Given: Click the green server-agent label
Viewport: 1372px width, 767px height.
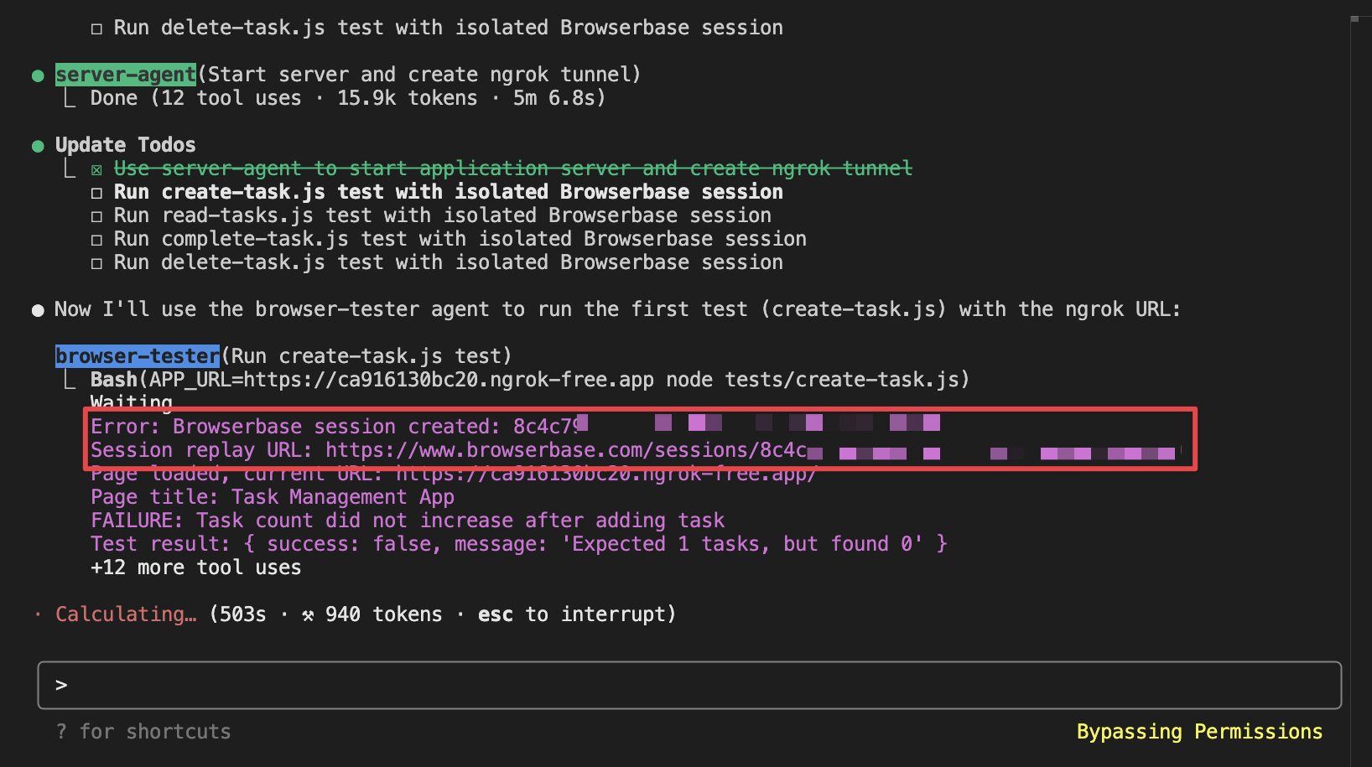Looking at the screenshot, I should click(126, 75).
